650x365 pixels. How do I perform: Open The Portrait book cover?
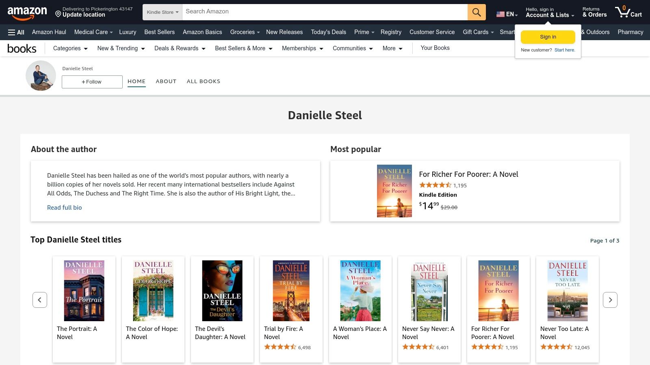(84, 291)
